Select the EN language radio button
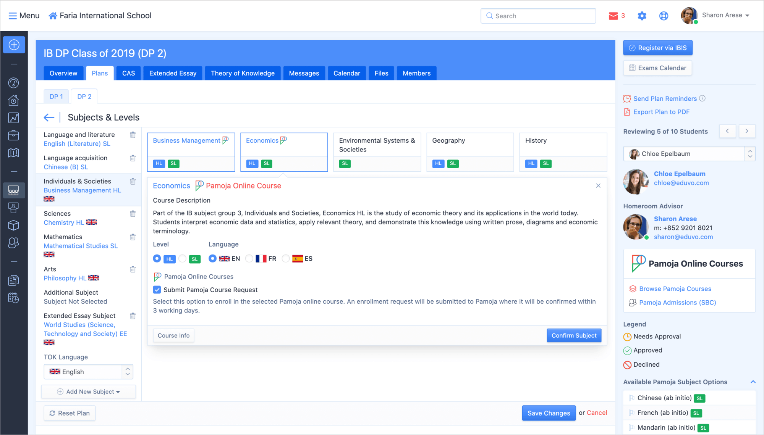The image size is (764, 435). [212, 259]
